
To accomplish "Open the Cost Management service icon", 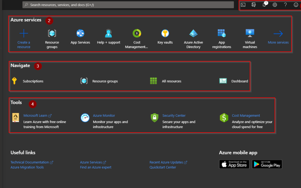I will pos(137,34).
